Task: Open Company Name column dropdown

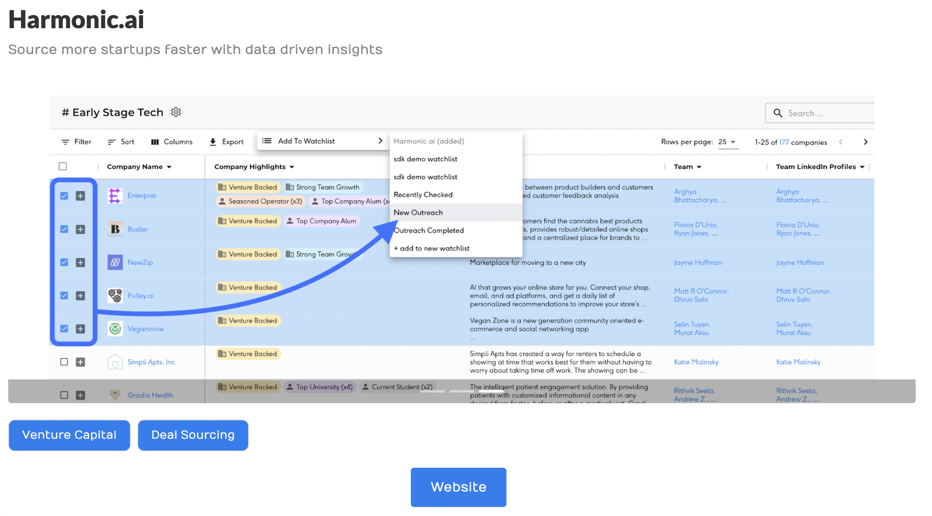Action: [x=169, y=167]
